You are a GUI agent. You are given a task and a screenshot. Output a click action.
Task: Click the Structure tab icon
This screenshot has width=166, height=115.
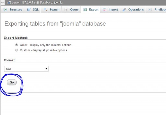5,10
